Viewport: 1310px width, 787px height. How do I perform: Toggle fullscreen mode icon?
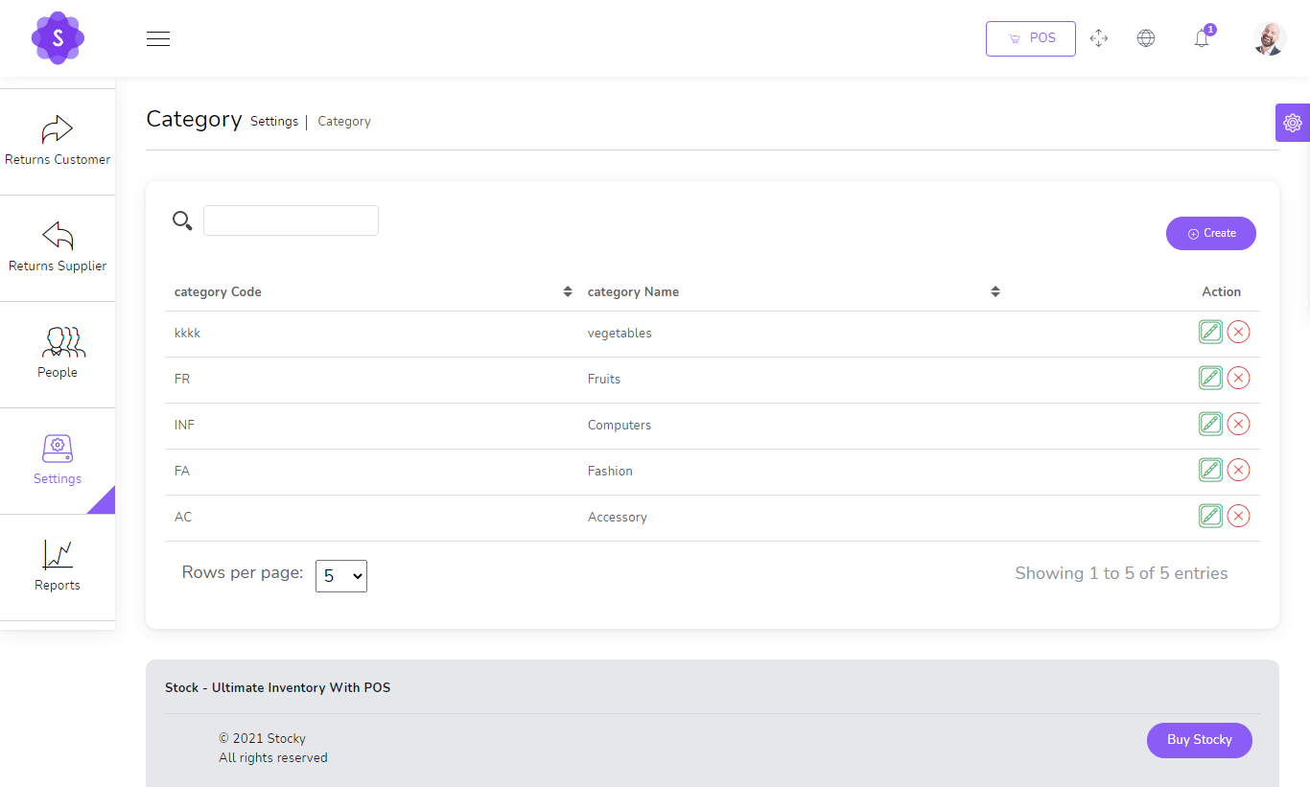coord(1099,38)
